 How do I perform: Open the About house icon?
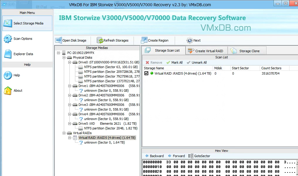pos(8,91)
